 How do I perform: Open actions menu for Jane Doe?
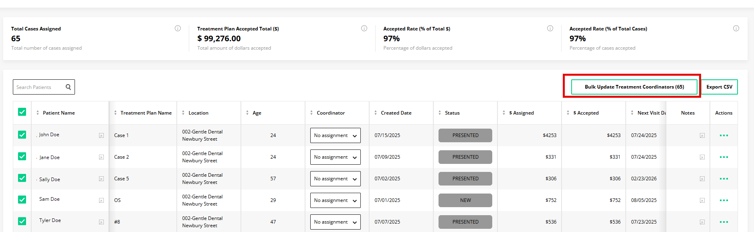[x=724, y=157]
